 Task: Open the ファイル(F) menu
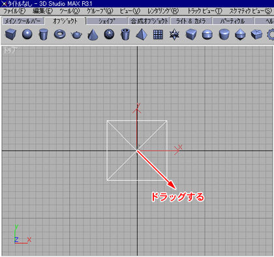pos(14,11)
